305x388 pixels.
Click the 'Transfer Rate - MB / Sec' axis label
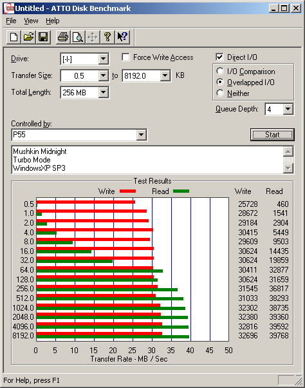tap(129, 359)
